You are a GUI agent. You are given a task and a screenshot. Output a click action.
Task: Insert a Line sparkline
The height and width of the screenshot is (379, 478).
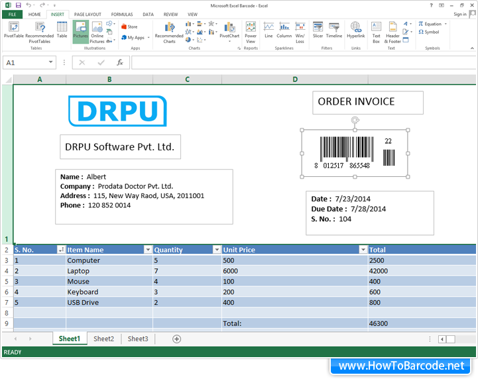click(269, 30)
